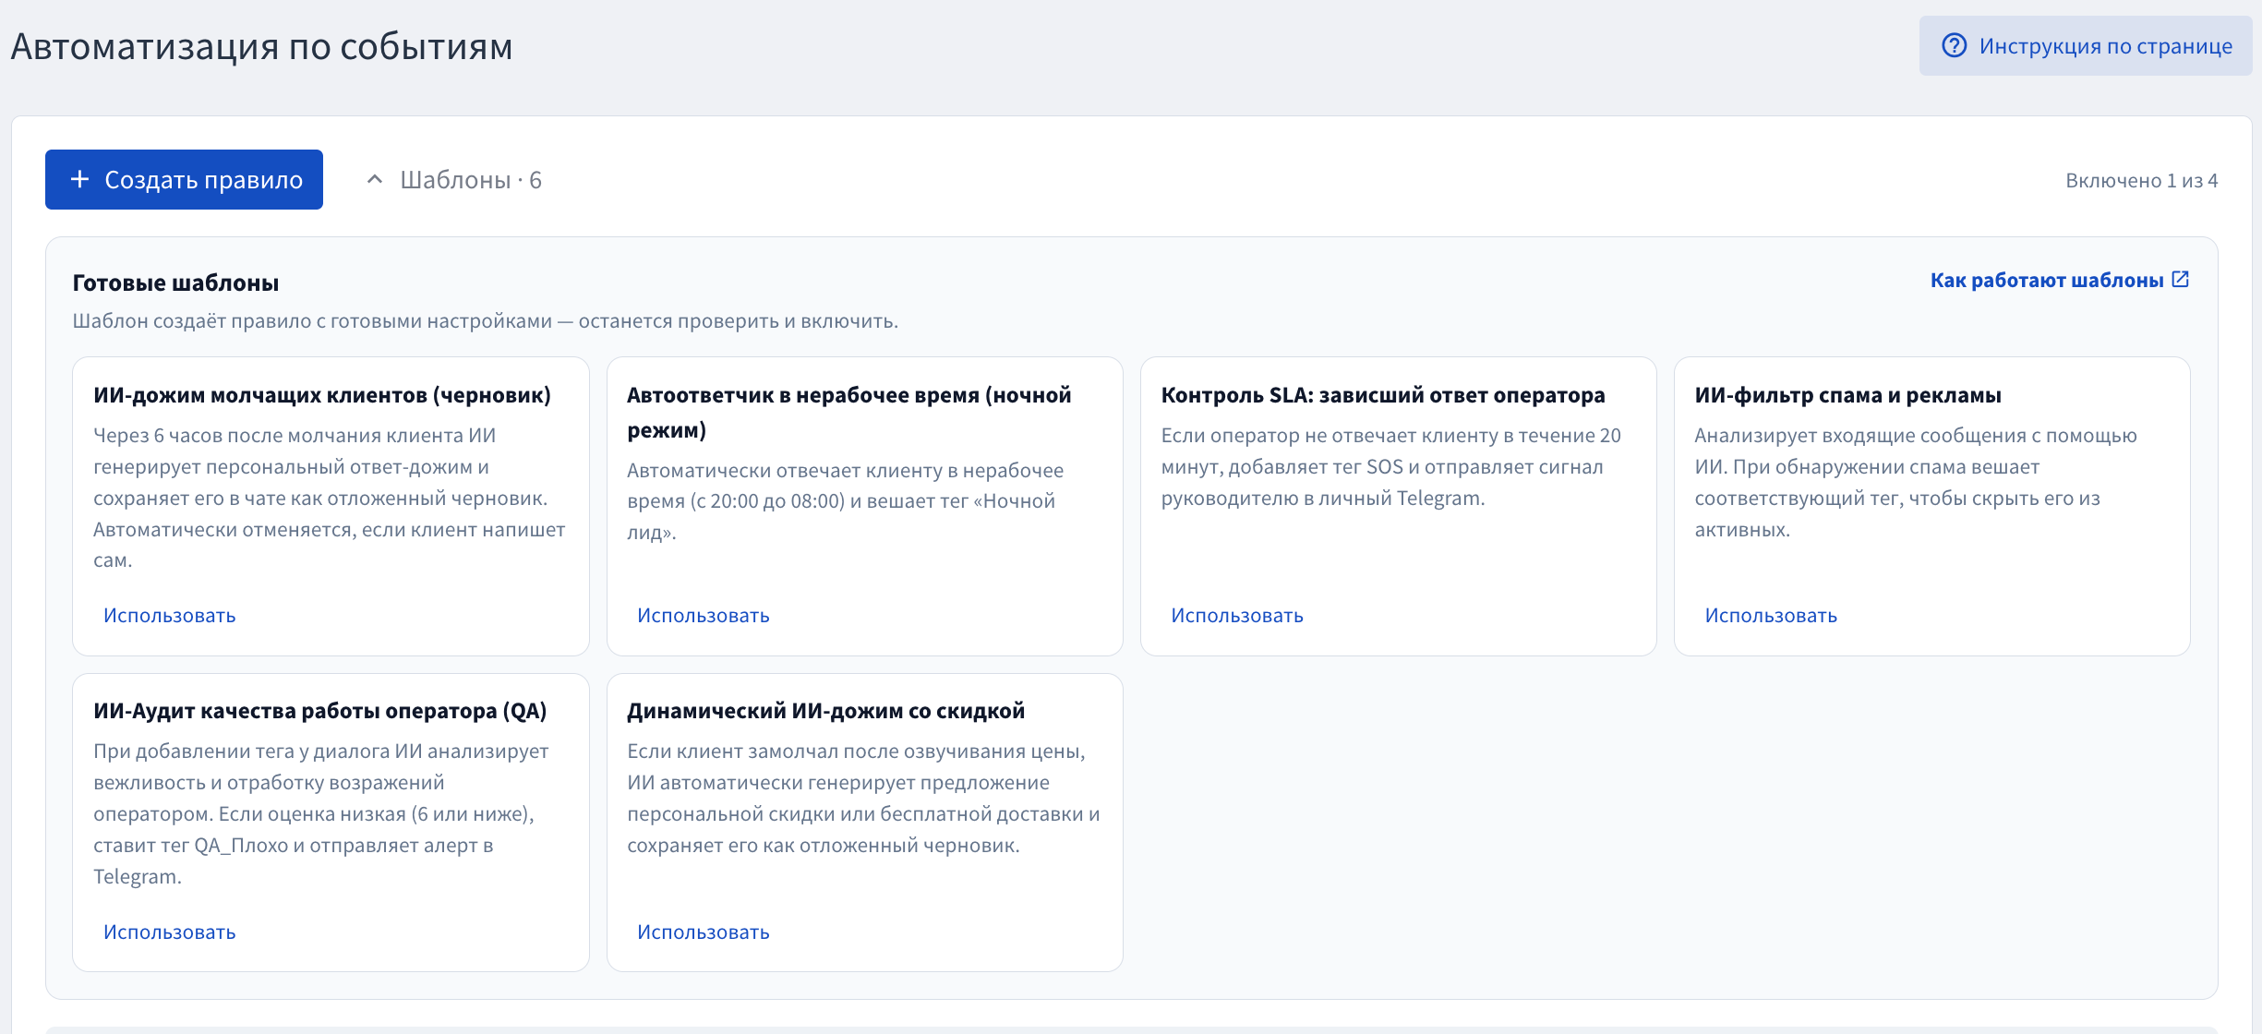The width and height of the screenshot is (2262, 1034).
Task: Click title ИИ-Аудит качества работы оператора (QA)
Action: [320, 711]
